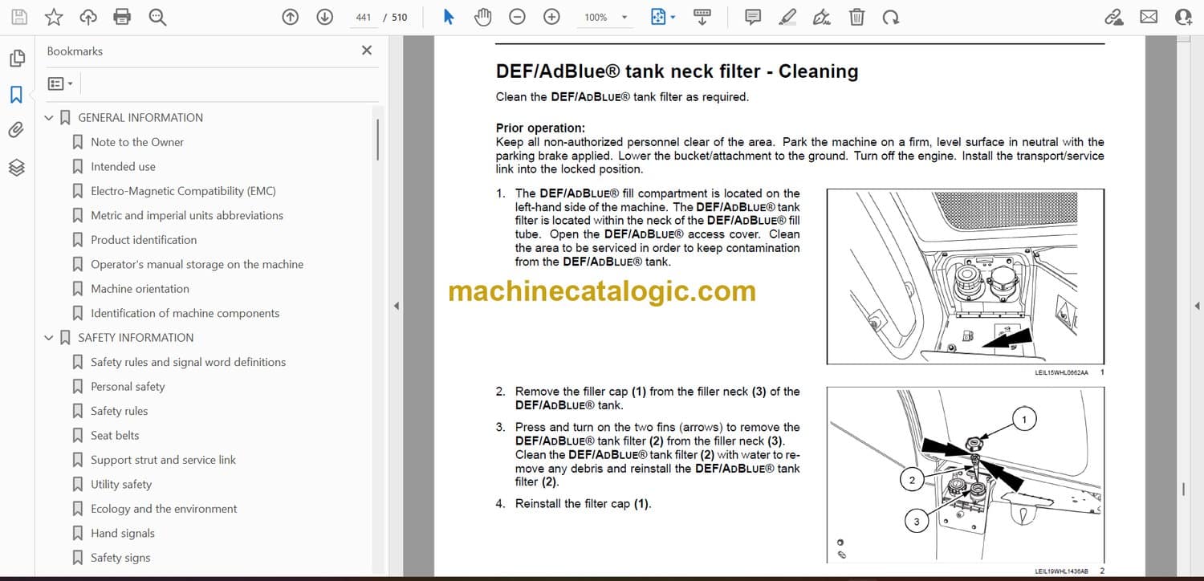
Task: Click the bookmarks panel scrollbar
Action: tap(377, 140)
